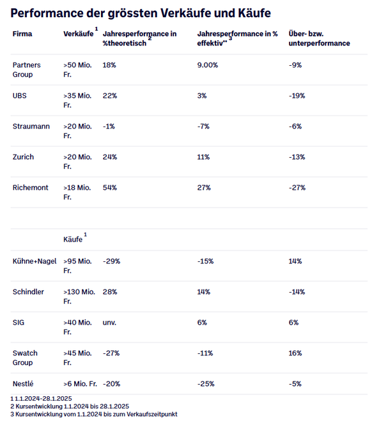Select SIG's unv. performance cell

109,323
